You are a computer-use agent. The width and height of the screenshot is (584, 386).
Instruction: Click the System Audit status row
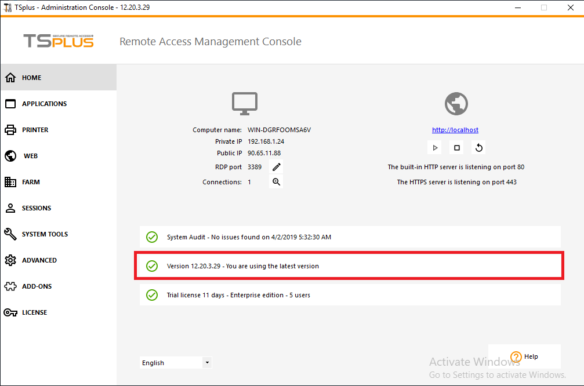tap(350, 237)
